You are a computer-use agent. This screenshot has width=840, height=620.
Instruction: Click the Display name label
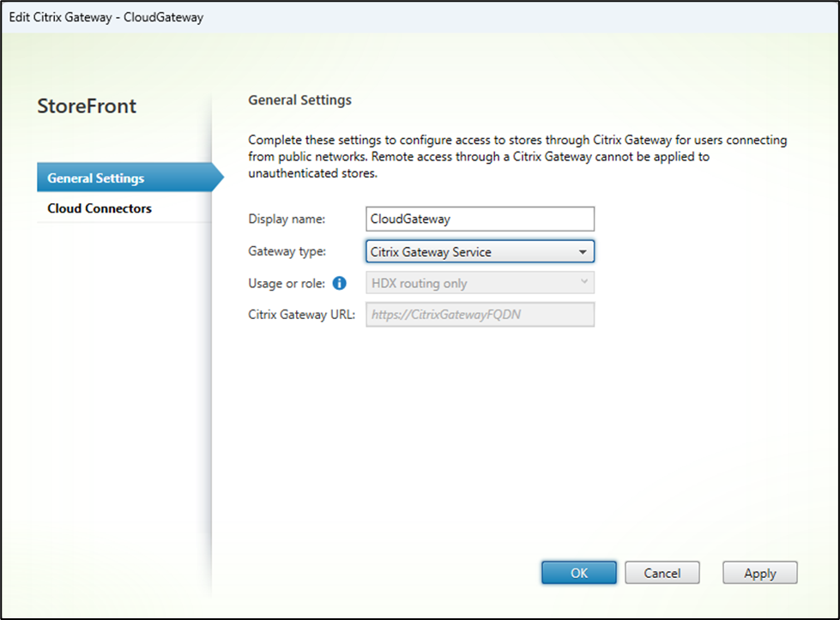[x=287, y=219]
